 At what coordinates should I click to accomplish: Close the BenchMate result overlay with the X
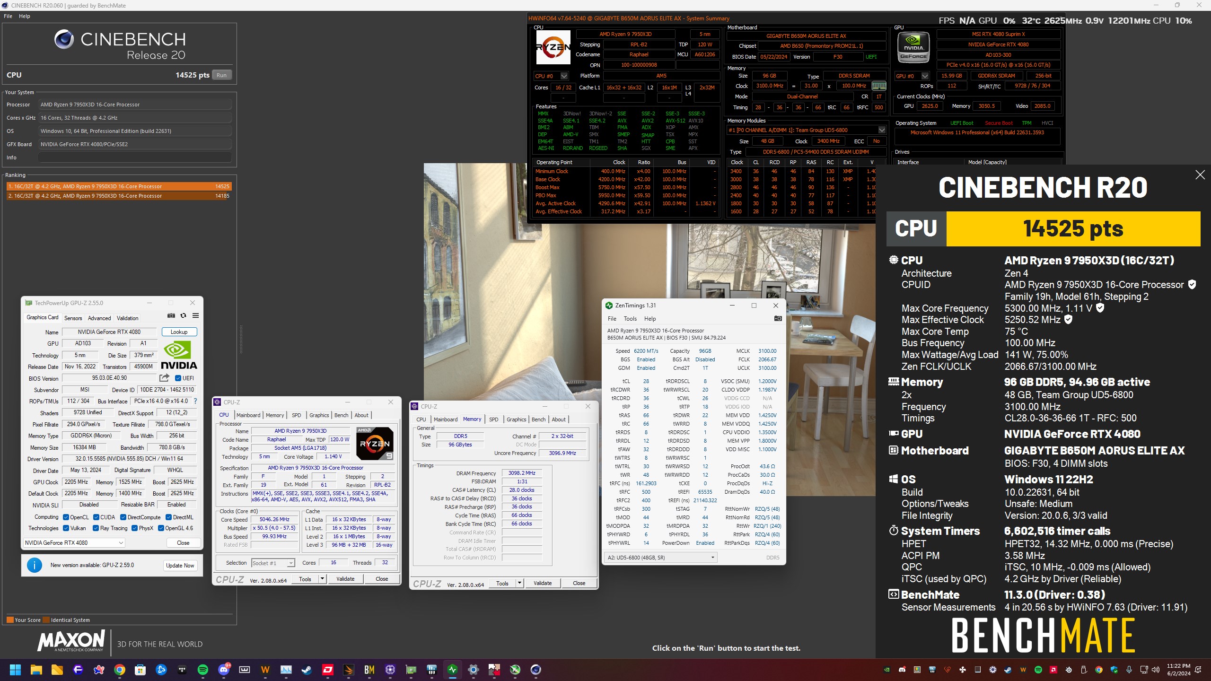[x=1200, y=175]
